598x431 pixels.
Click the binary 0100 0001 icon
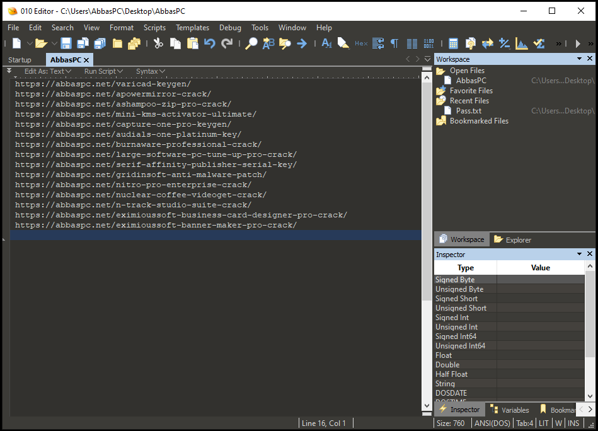pos(428,43)
